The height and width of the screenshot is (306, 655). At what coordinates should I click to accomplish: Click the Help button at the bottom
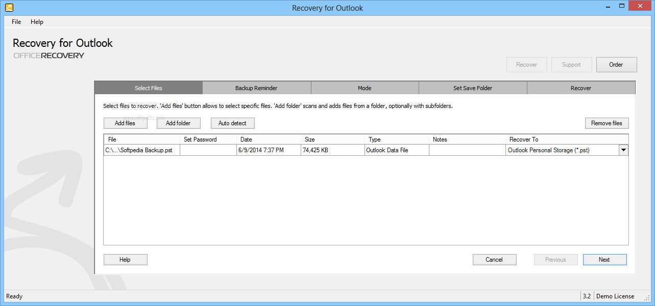pyautogui.click(x=125, y=260)
